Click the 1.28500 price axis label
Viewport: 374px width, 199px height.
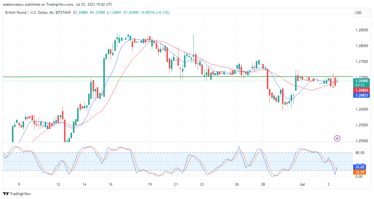361,30
